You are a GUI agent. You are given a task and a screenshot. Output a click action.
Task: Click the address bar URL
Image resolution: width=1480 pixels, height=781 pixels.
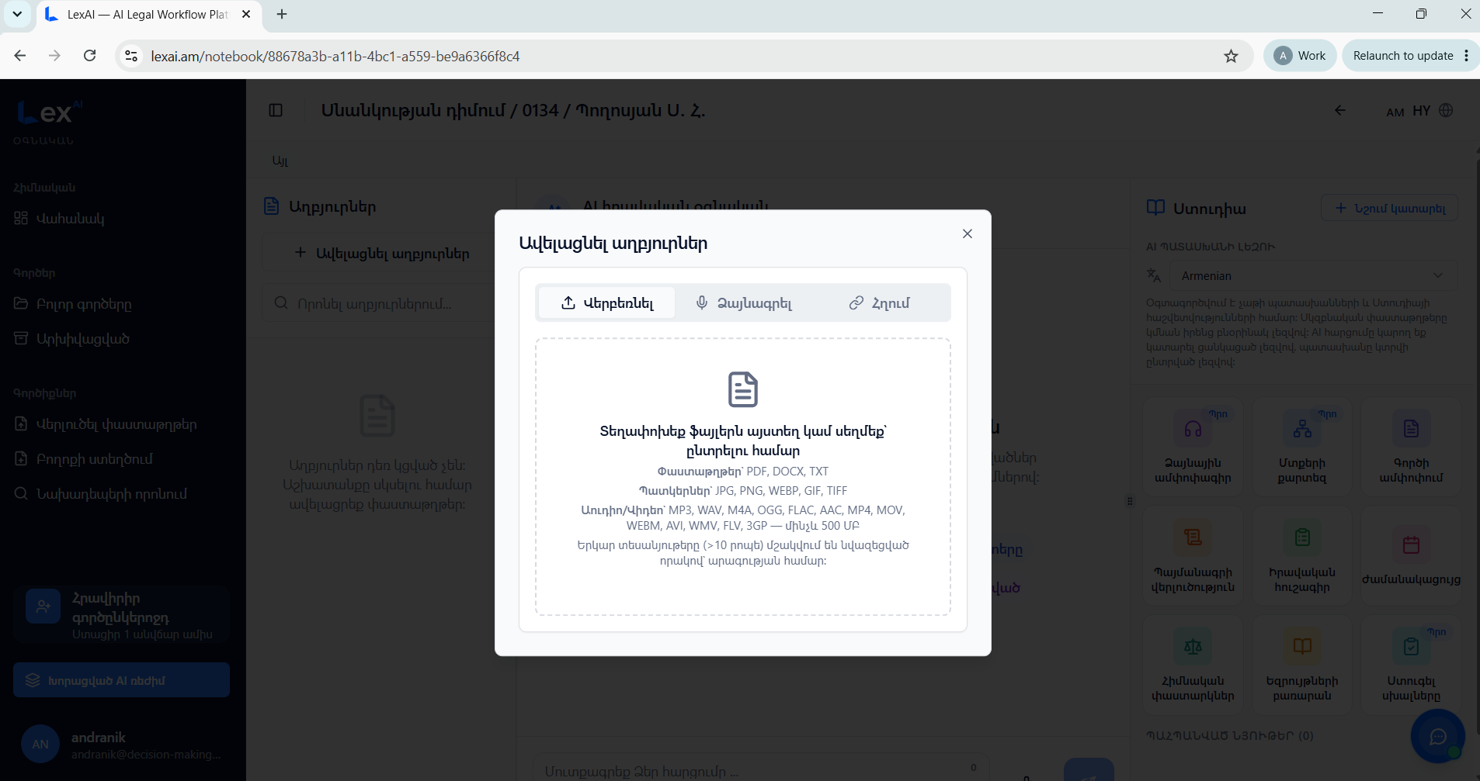335,56
